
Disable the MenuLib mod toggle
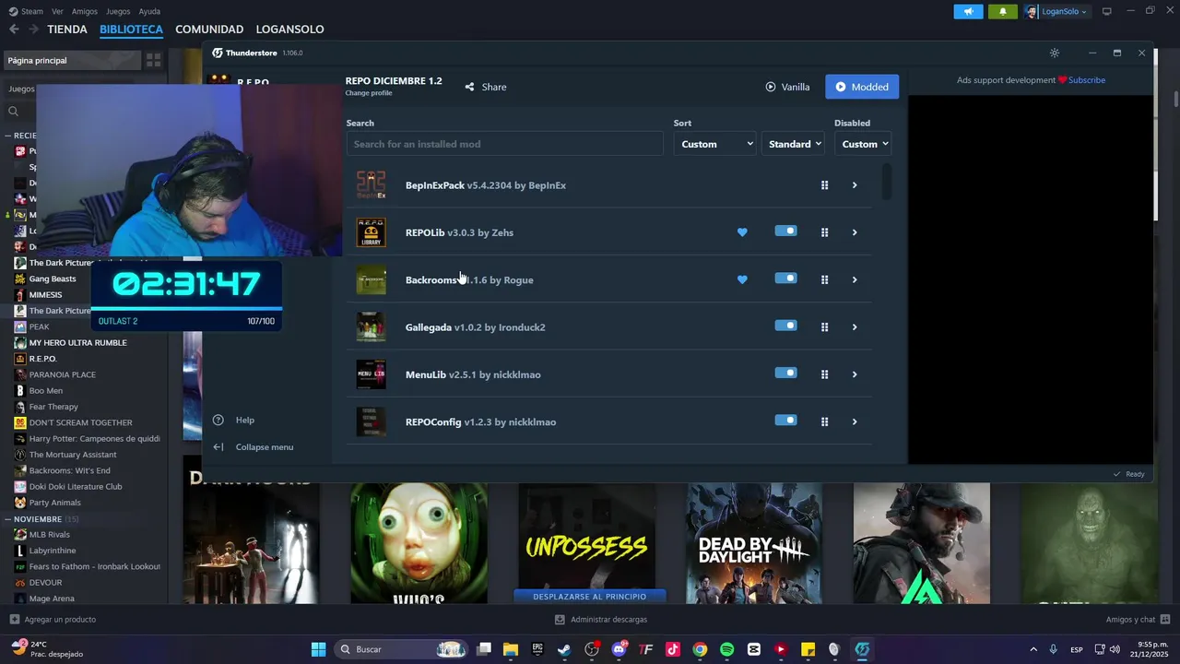(x=785, y=373)
